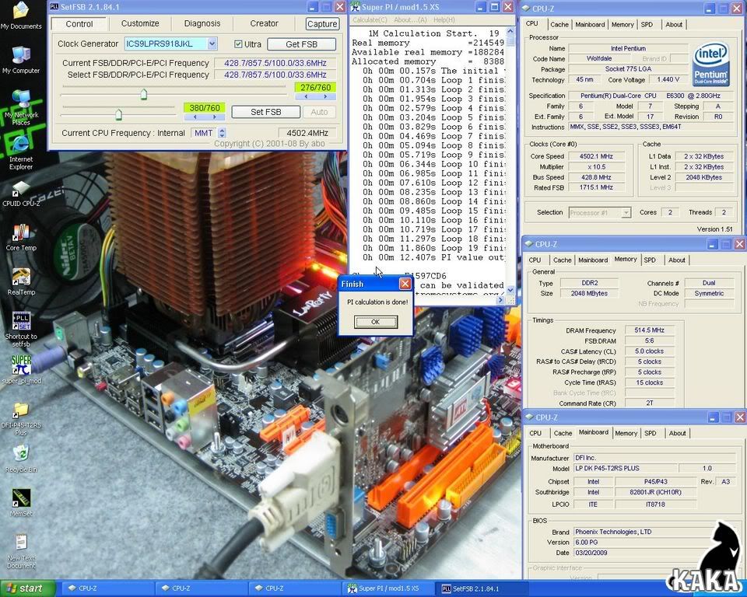Click the Get FSB button

click(x=302, y=44)
